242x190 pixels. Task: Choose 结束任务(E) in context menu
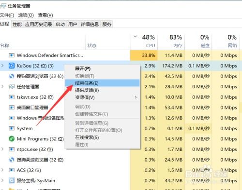tap(102, 83)
